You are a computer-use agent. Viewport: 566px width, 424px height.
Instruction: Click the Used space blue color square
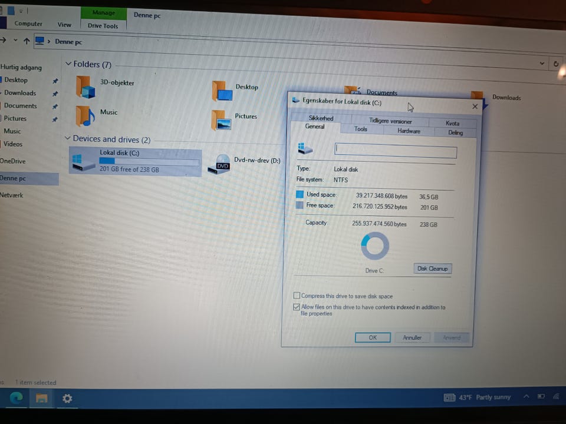pos(300,194)
